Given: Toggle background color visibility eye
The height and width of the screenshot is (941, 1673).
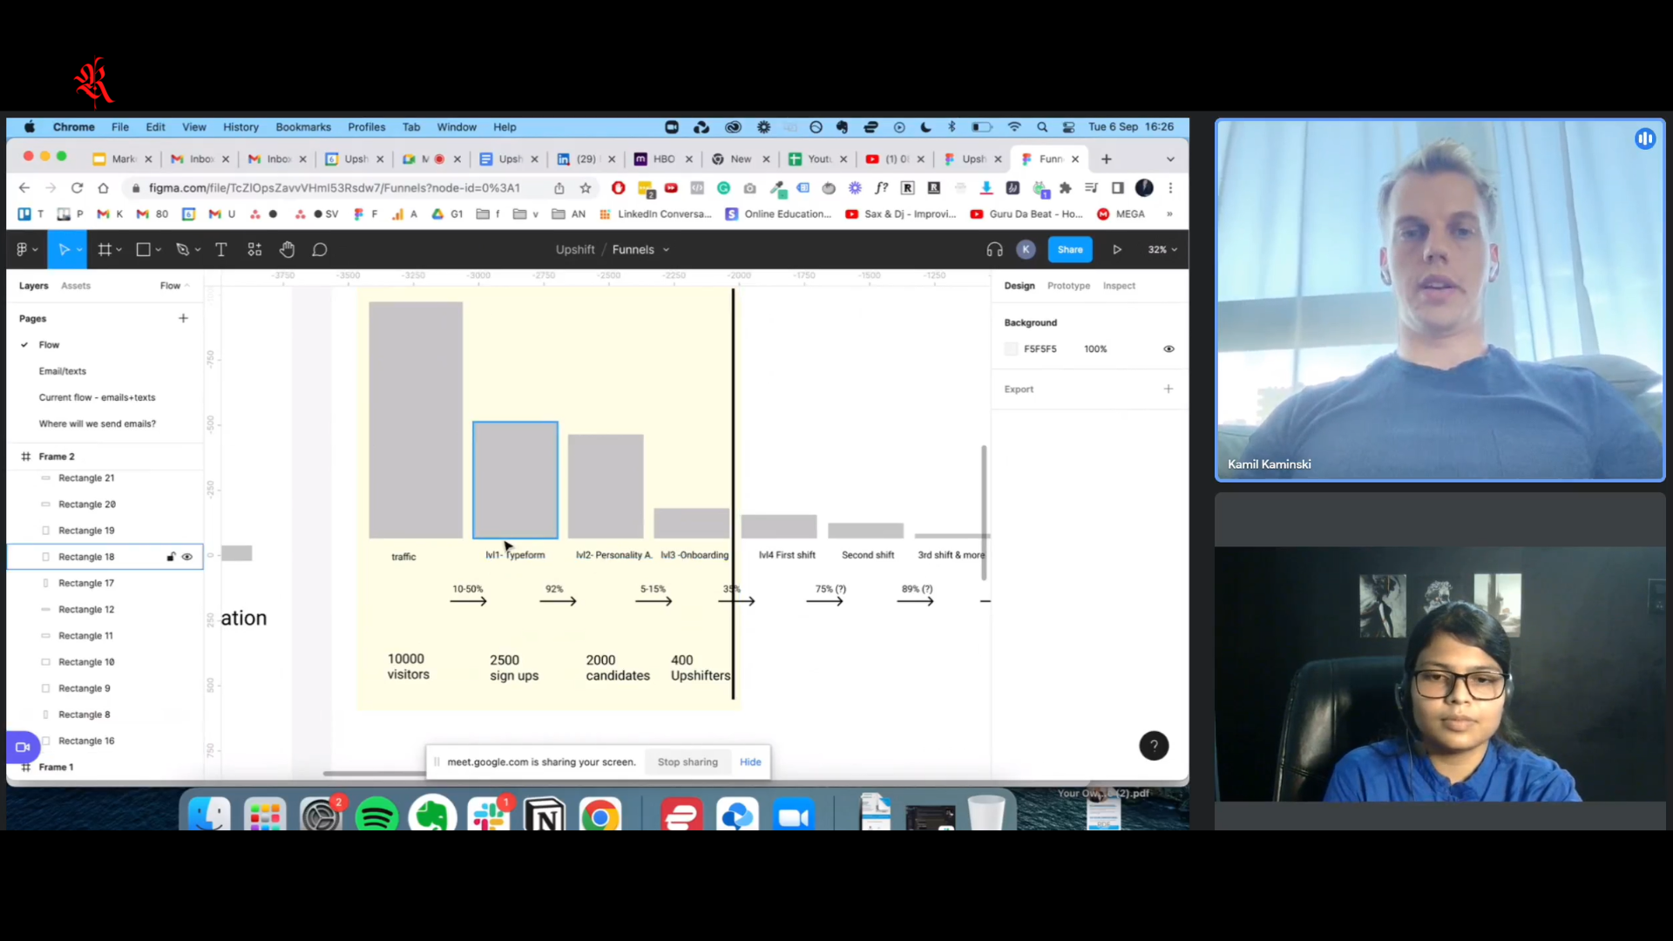Looking at the screenshot, I should point(1168,349).
